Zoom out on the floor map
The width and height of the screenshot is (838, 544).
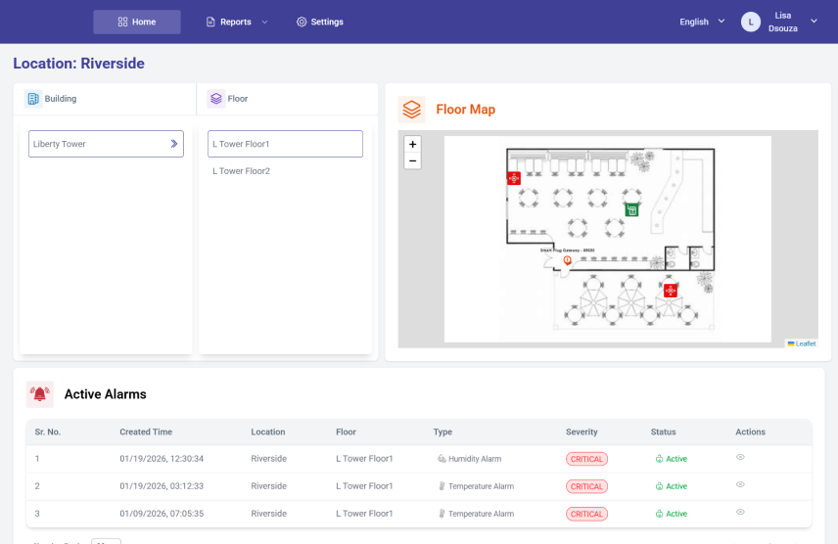coord(412,160)
